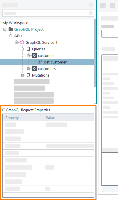Expand the Mutations folder node
The width and height of the screenshot is (118, 200).
coord(22,75)
